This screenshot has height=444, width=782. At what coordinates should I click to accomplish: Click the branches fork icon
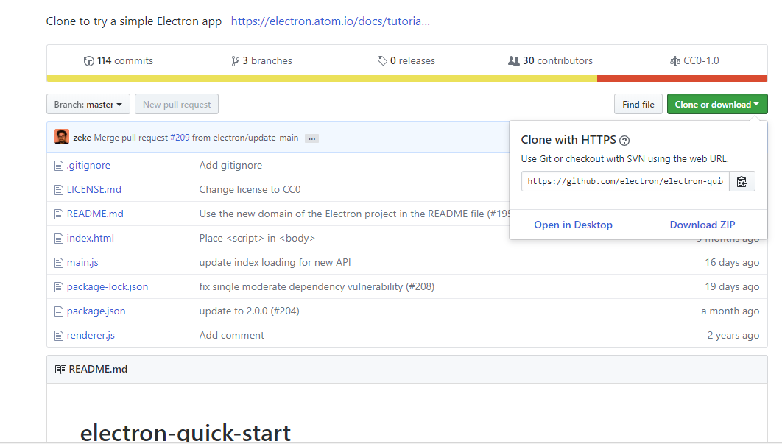[235, 61]
